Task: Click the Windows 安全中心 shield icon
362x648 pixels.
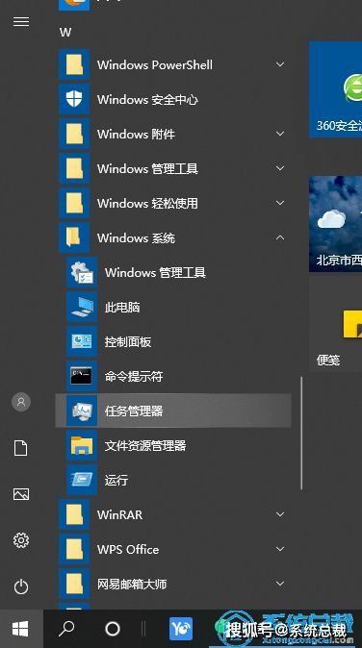Action: coord(74,99)
